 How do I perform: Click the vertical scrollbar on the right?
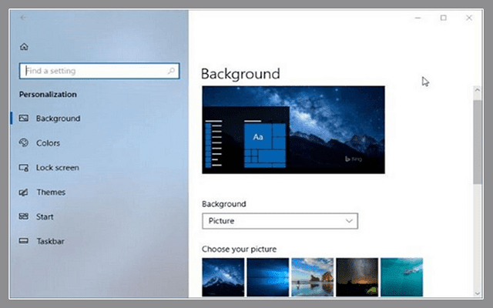coord(478,154)
